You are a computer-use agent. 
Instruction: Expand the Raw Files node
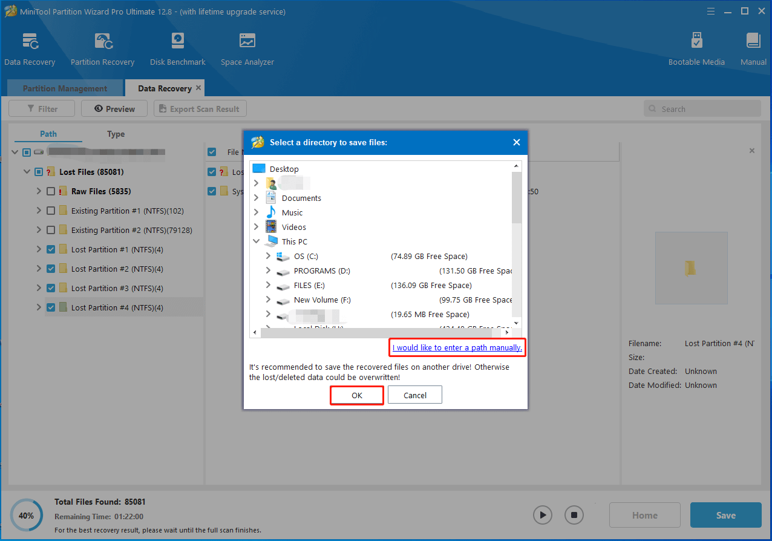pyautogui.click(x=39, y=191)
